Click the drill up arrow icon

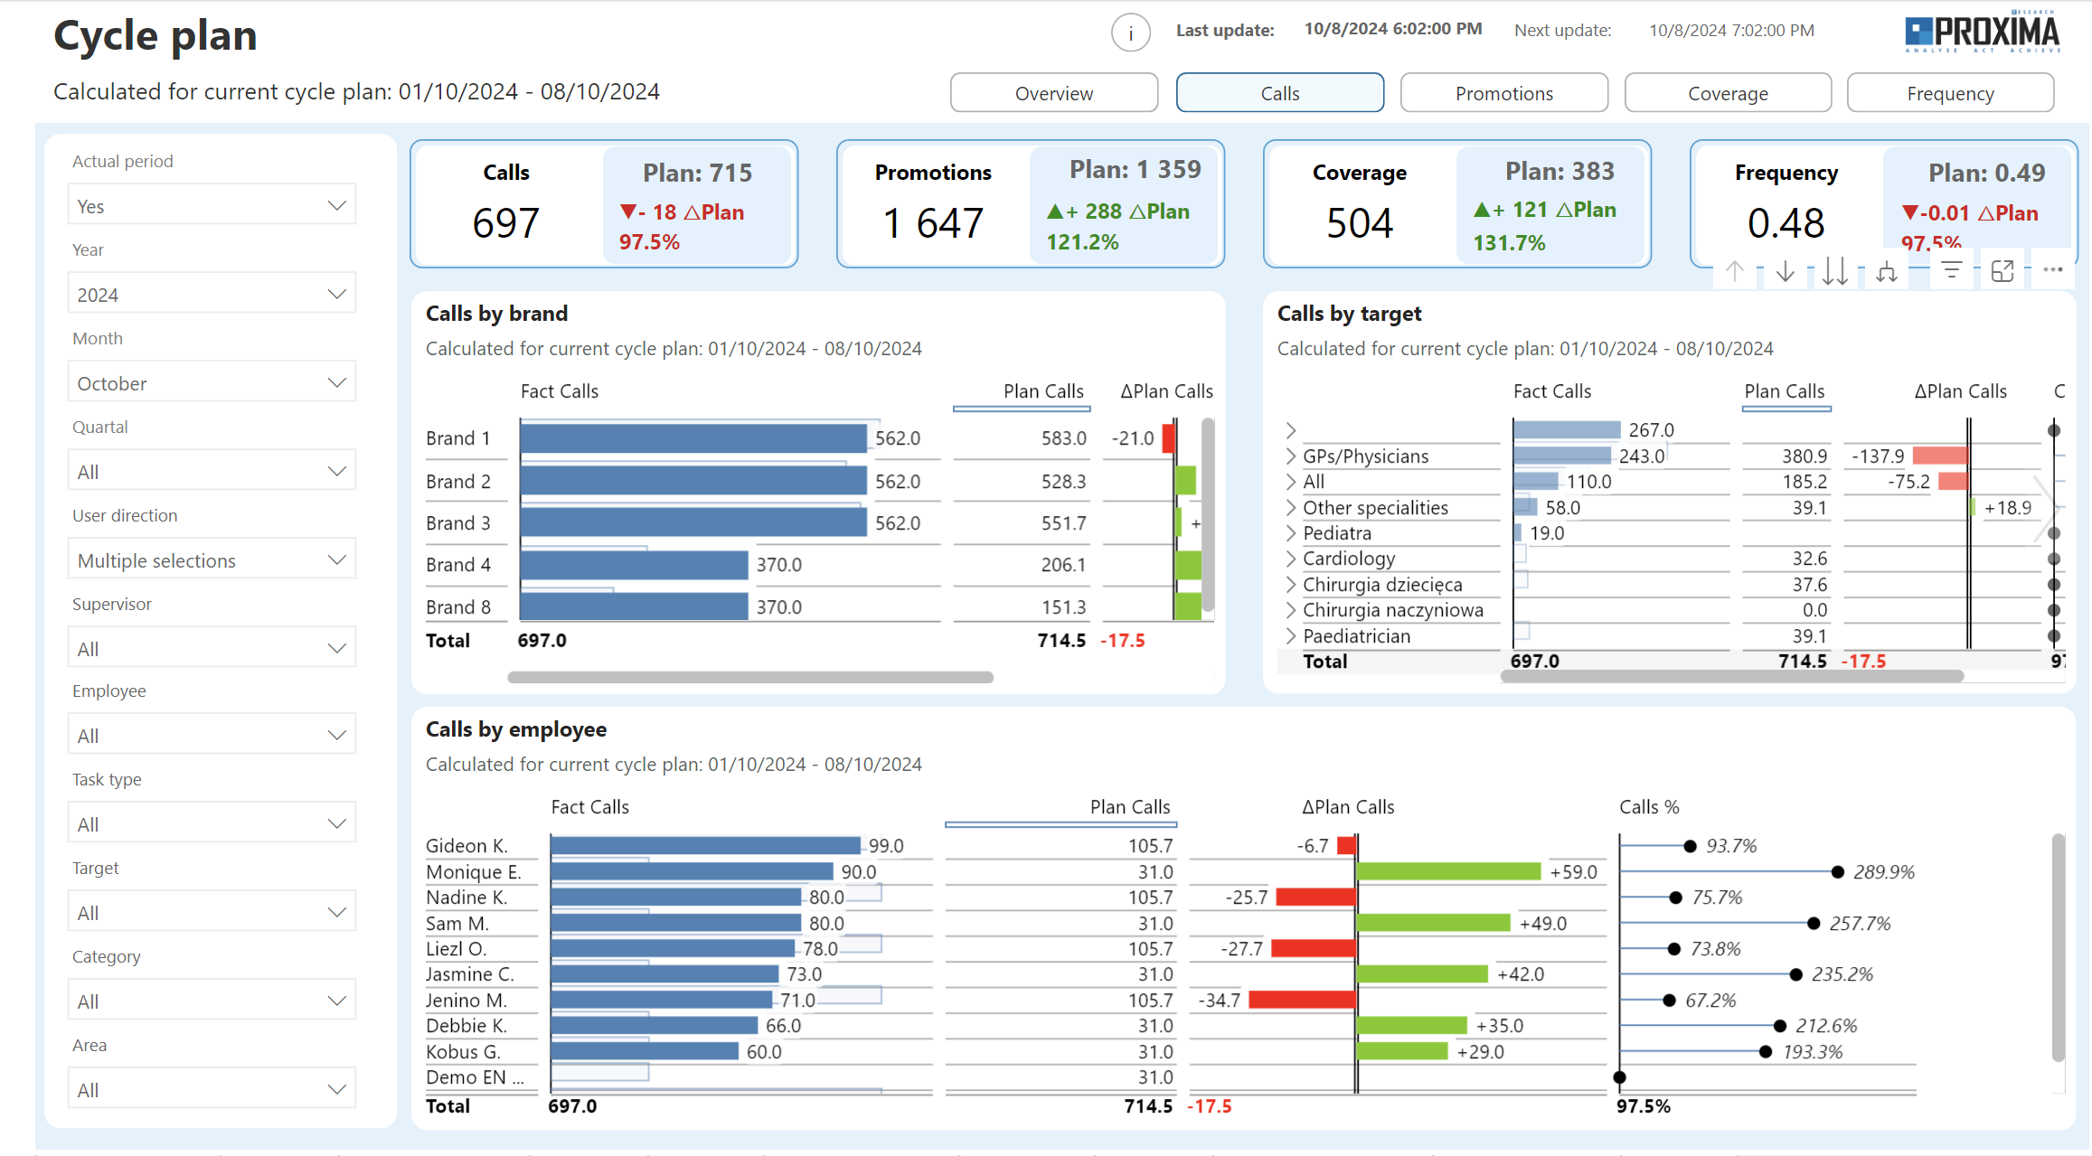[1734, 270]
